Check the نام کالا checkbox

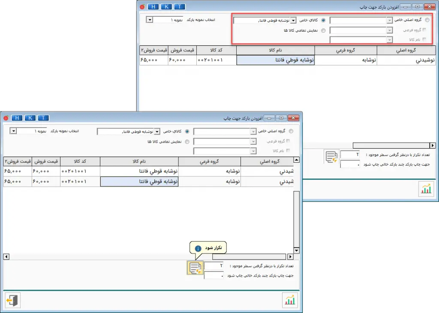tap(289, 150)
